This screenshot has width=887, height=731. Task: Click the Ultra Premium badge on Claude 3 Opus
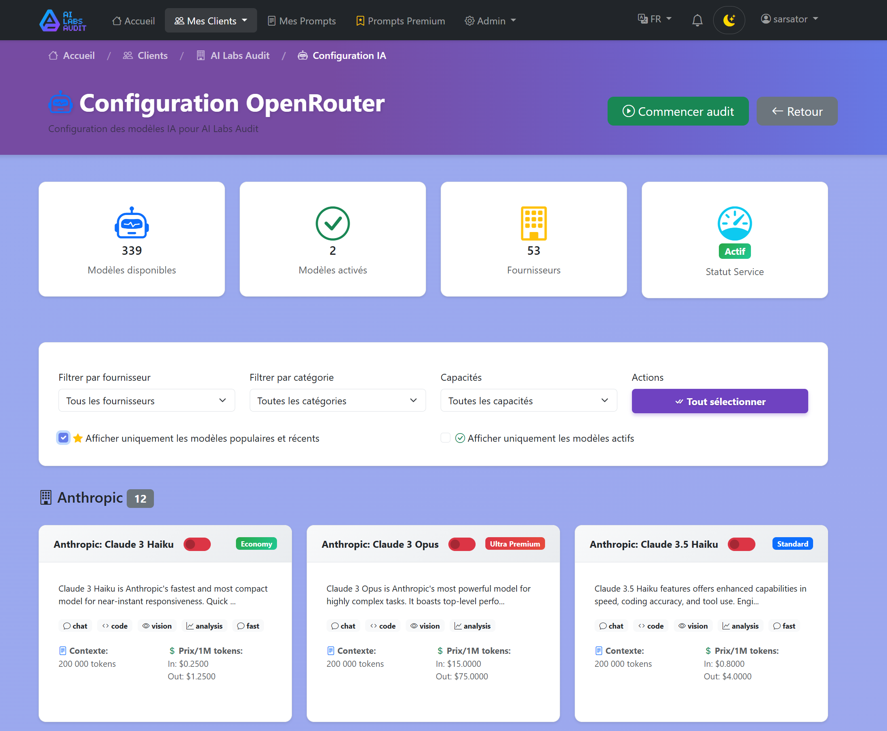(515, 544)
